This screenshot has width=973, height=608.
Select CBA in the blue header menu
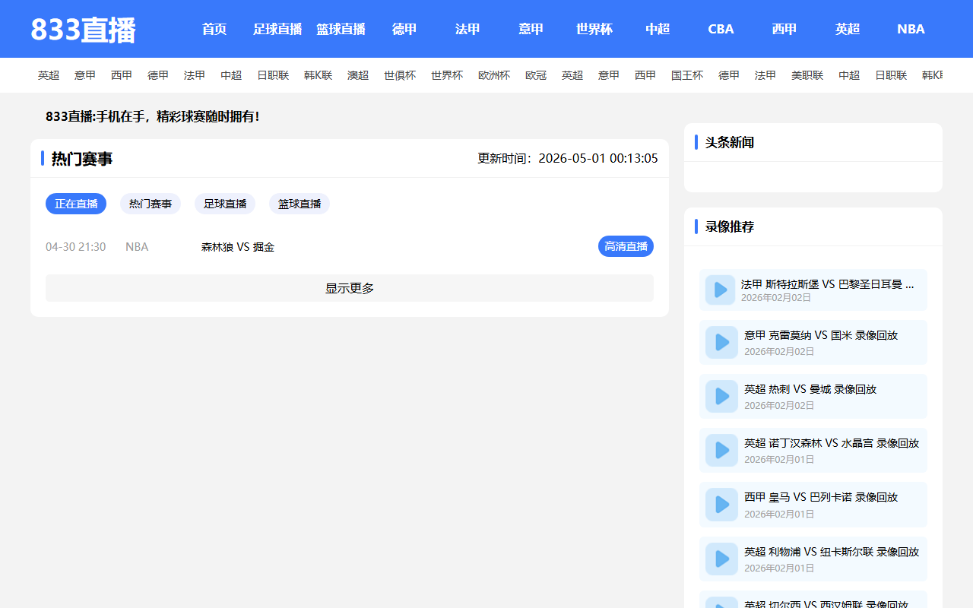click(721, 29)
